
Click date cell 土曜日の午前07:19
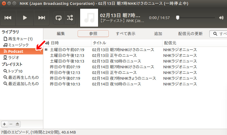(67, 50)
